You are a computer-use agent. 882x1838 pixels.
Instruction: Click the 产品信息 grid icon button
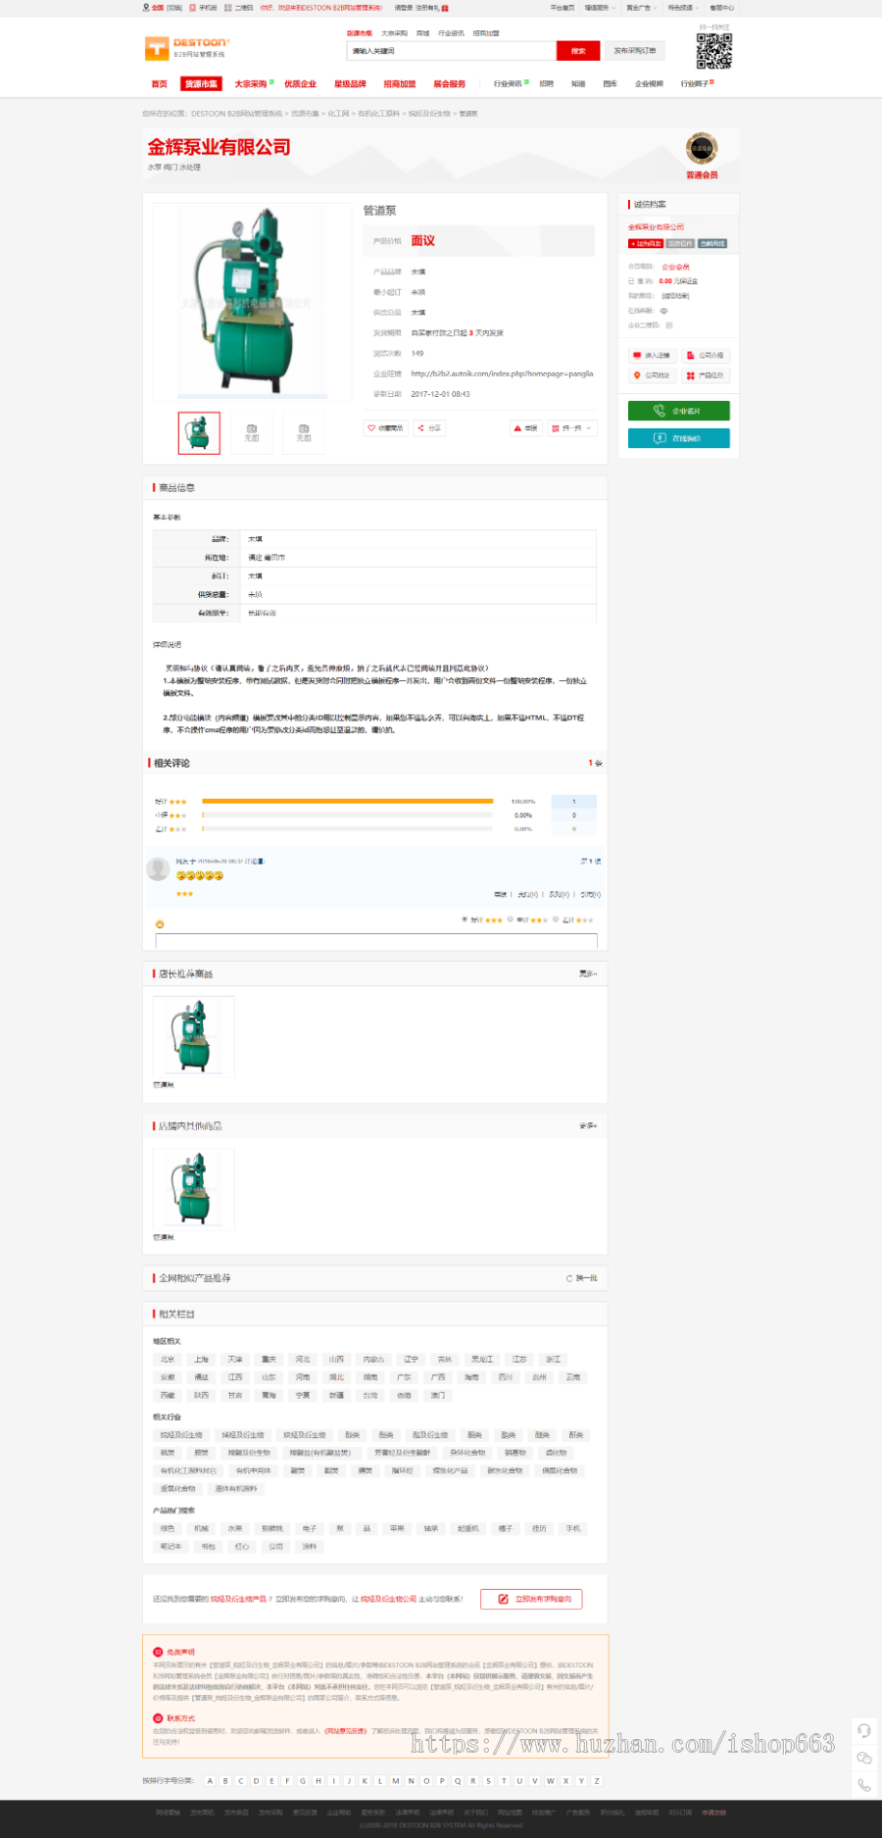pos(706,376)
